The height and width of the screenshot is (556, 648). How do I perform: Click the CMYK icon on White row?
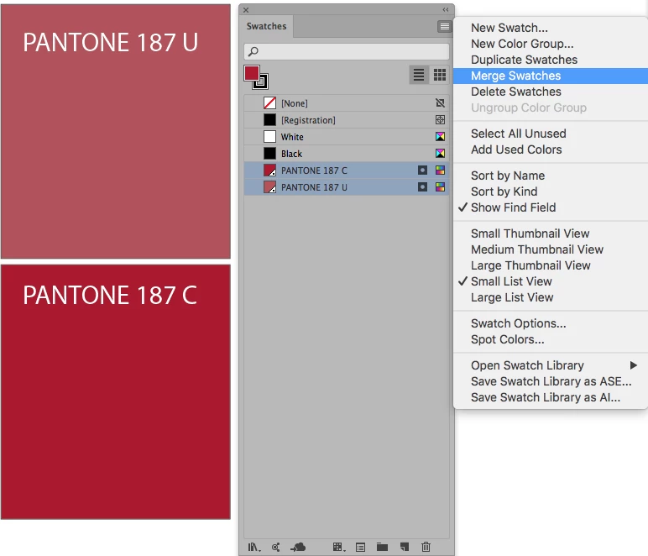point(440,137)
